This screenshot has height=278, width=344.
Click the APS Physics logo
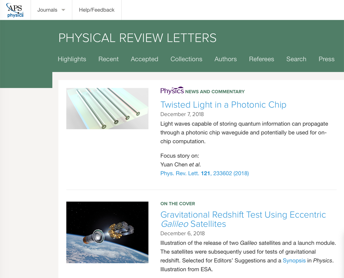coord(15,10)
